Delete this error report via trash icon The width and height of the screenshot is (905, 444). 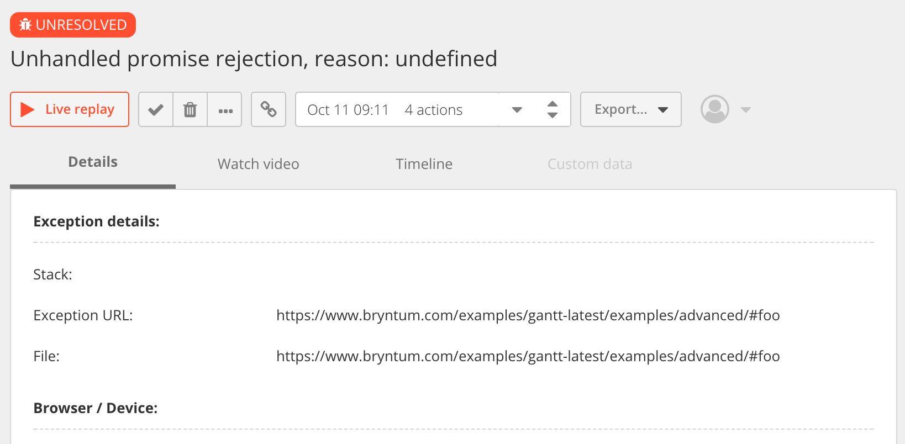[x=190, y=109]
